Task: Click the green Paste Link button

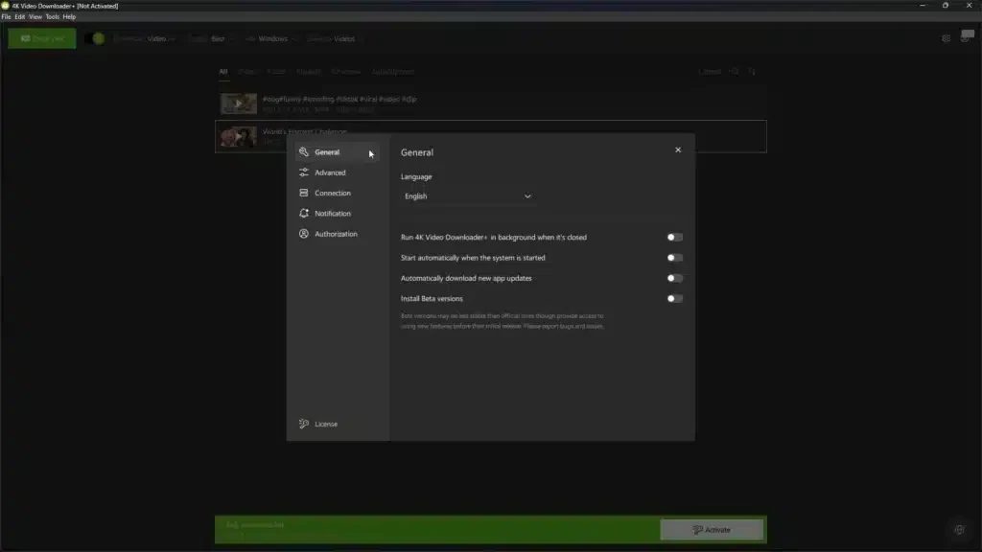Action: [41, 38]
